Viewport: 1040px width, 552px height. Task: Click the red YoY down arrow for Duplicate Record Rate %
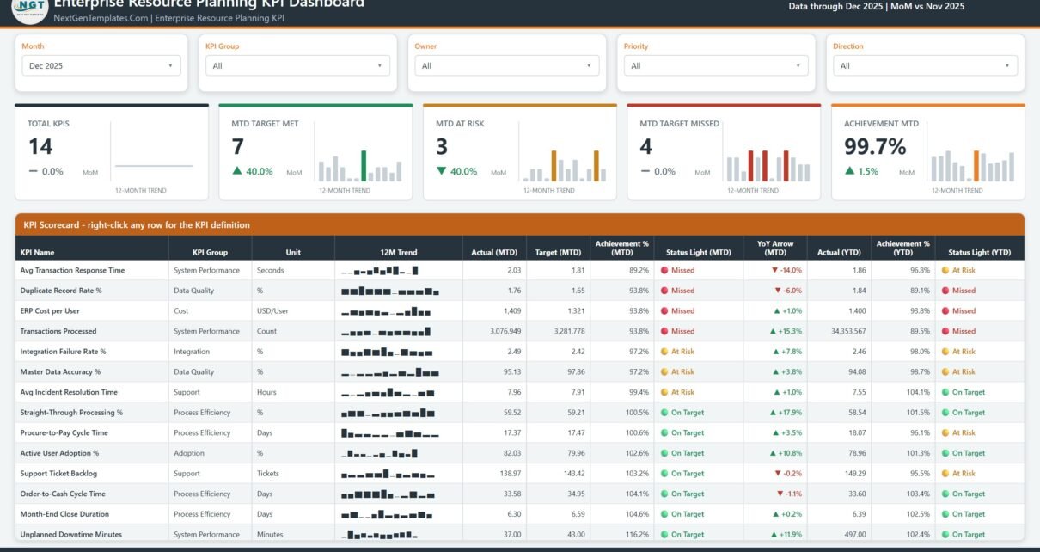[x=778, y=291]
